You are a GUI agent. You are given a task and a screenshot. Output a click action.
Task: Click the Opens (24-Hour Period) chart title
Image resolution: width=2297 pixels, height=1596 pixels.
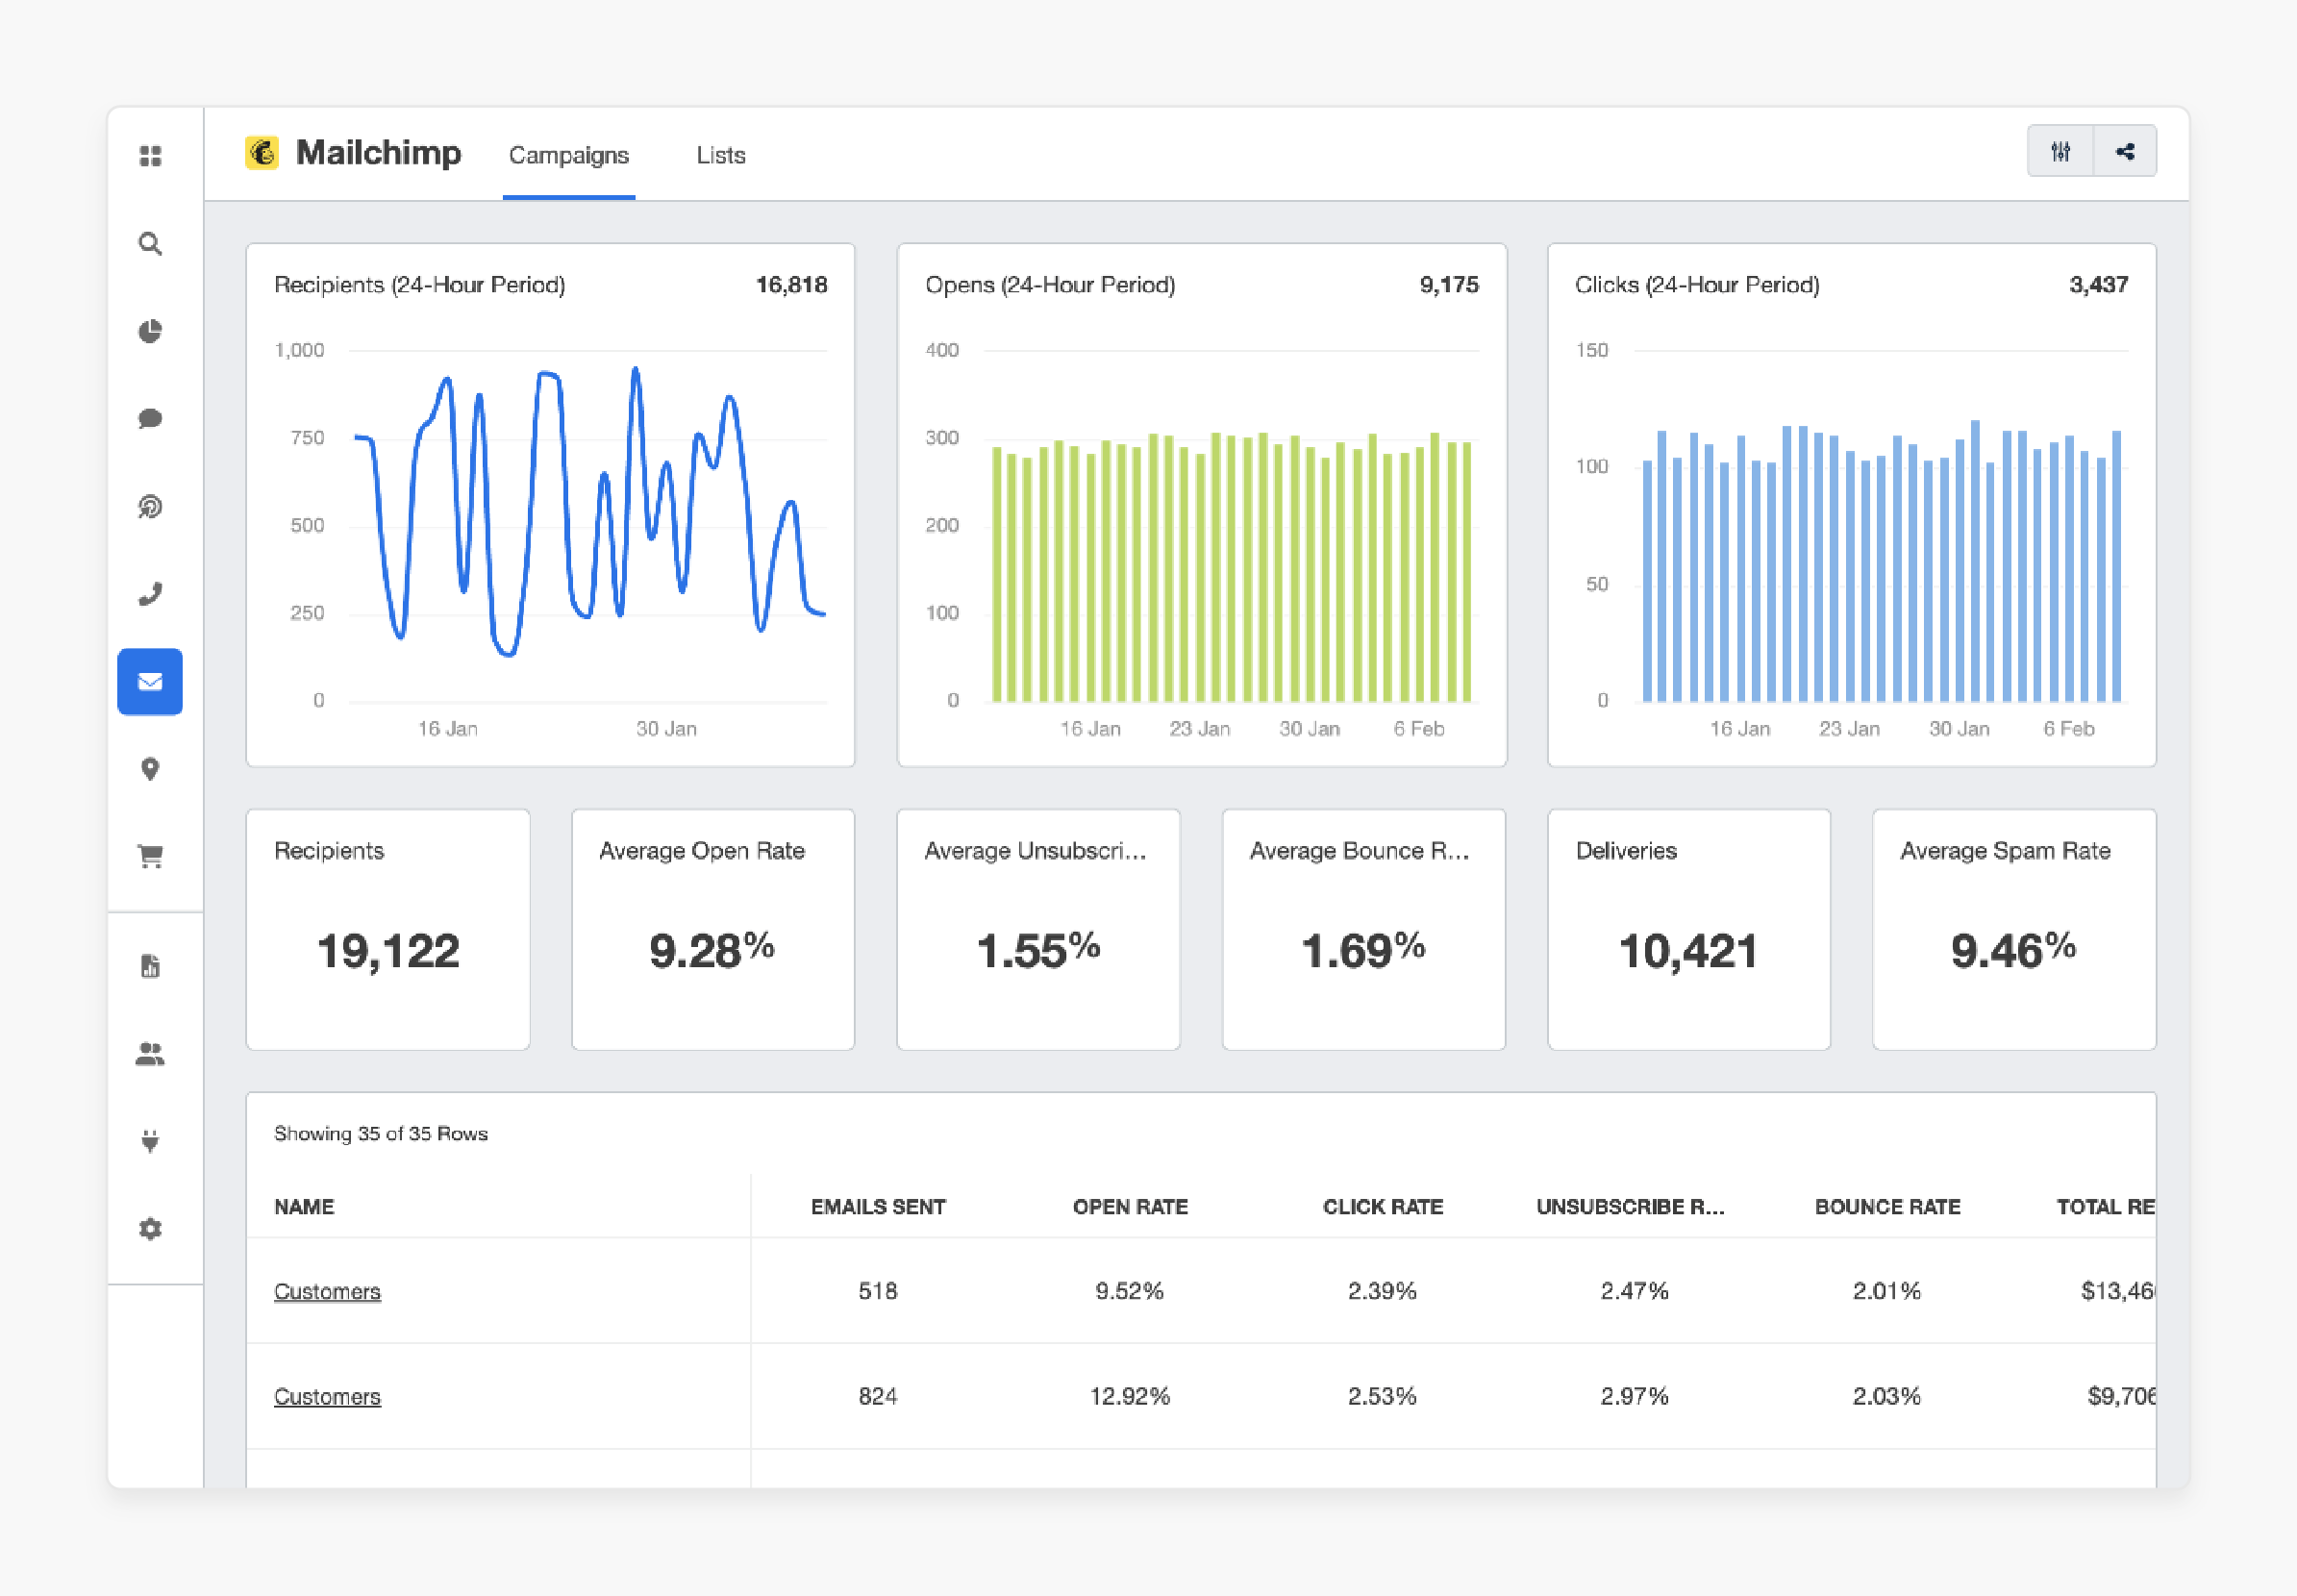1050,285
